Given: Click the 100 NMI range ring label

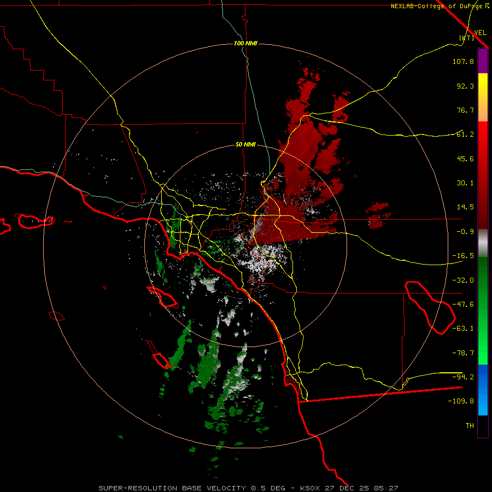Looking at the screenshot, I should click(245, 43).
